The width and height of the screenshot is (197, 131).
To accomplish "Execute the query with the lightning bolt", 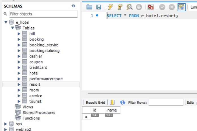I will click(x=110, y=7).
